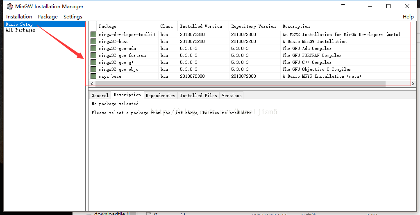Toggle the mingw32-gcc-ada package checkbox
Viewport: 420px width, 215px height.
click(x=93, y=48)
